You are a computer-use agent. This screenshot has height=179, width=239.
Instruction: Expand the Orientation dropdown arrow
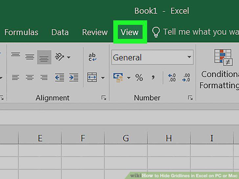click(69, 57)
